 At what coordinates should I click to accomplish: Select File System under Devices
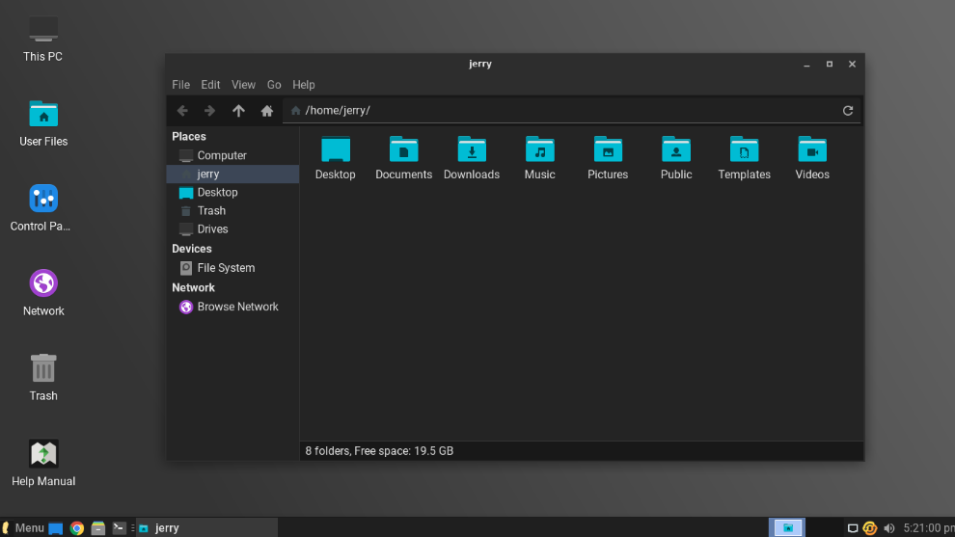pyautogui.click(x=232, y=267)
